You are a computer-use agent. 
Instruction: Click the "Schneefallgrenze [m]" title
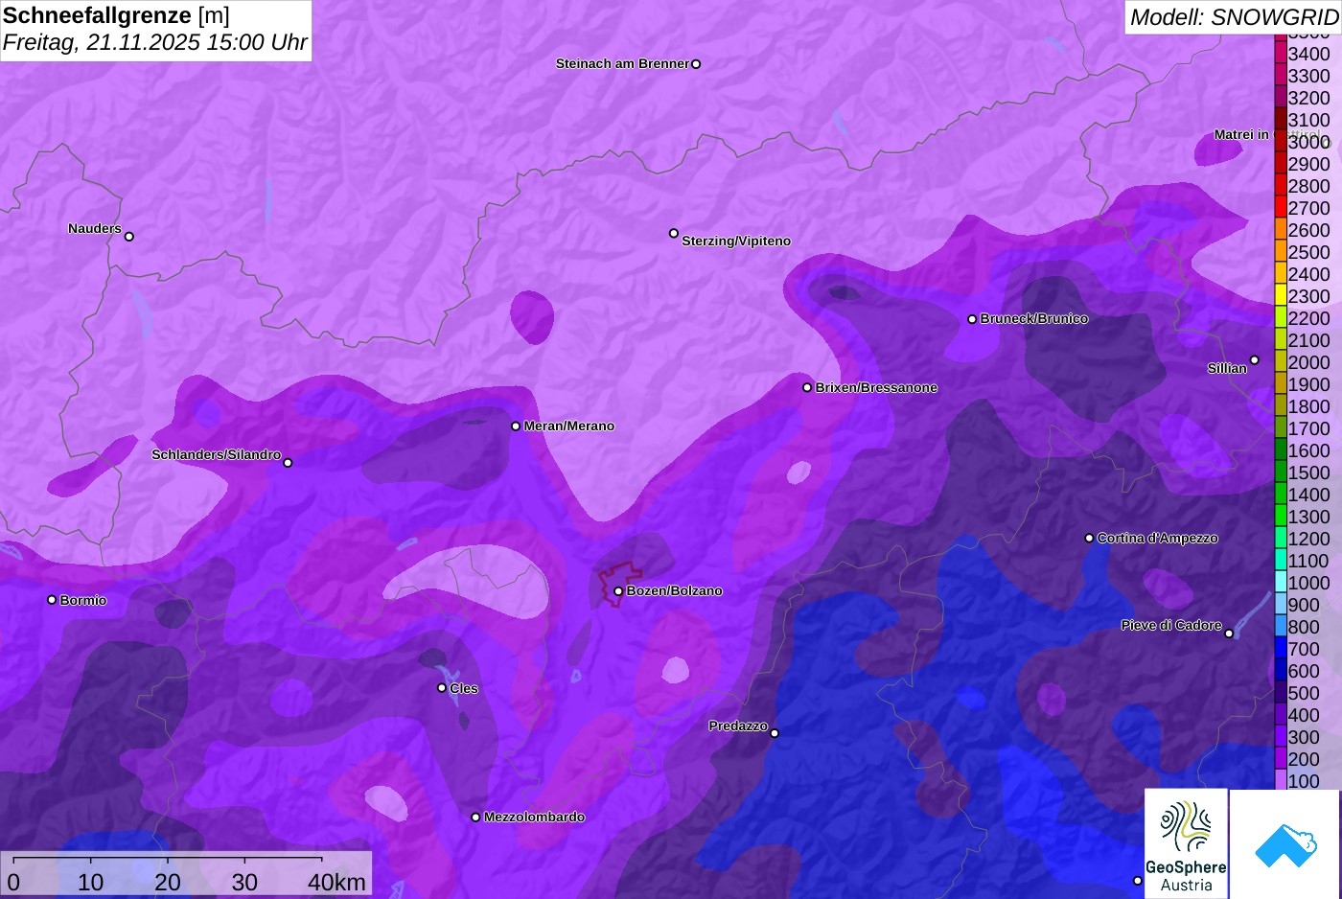tap(116, 15)
